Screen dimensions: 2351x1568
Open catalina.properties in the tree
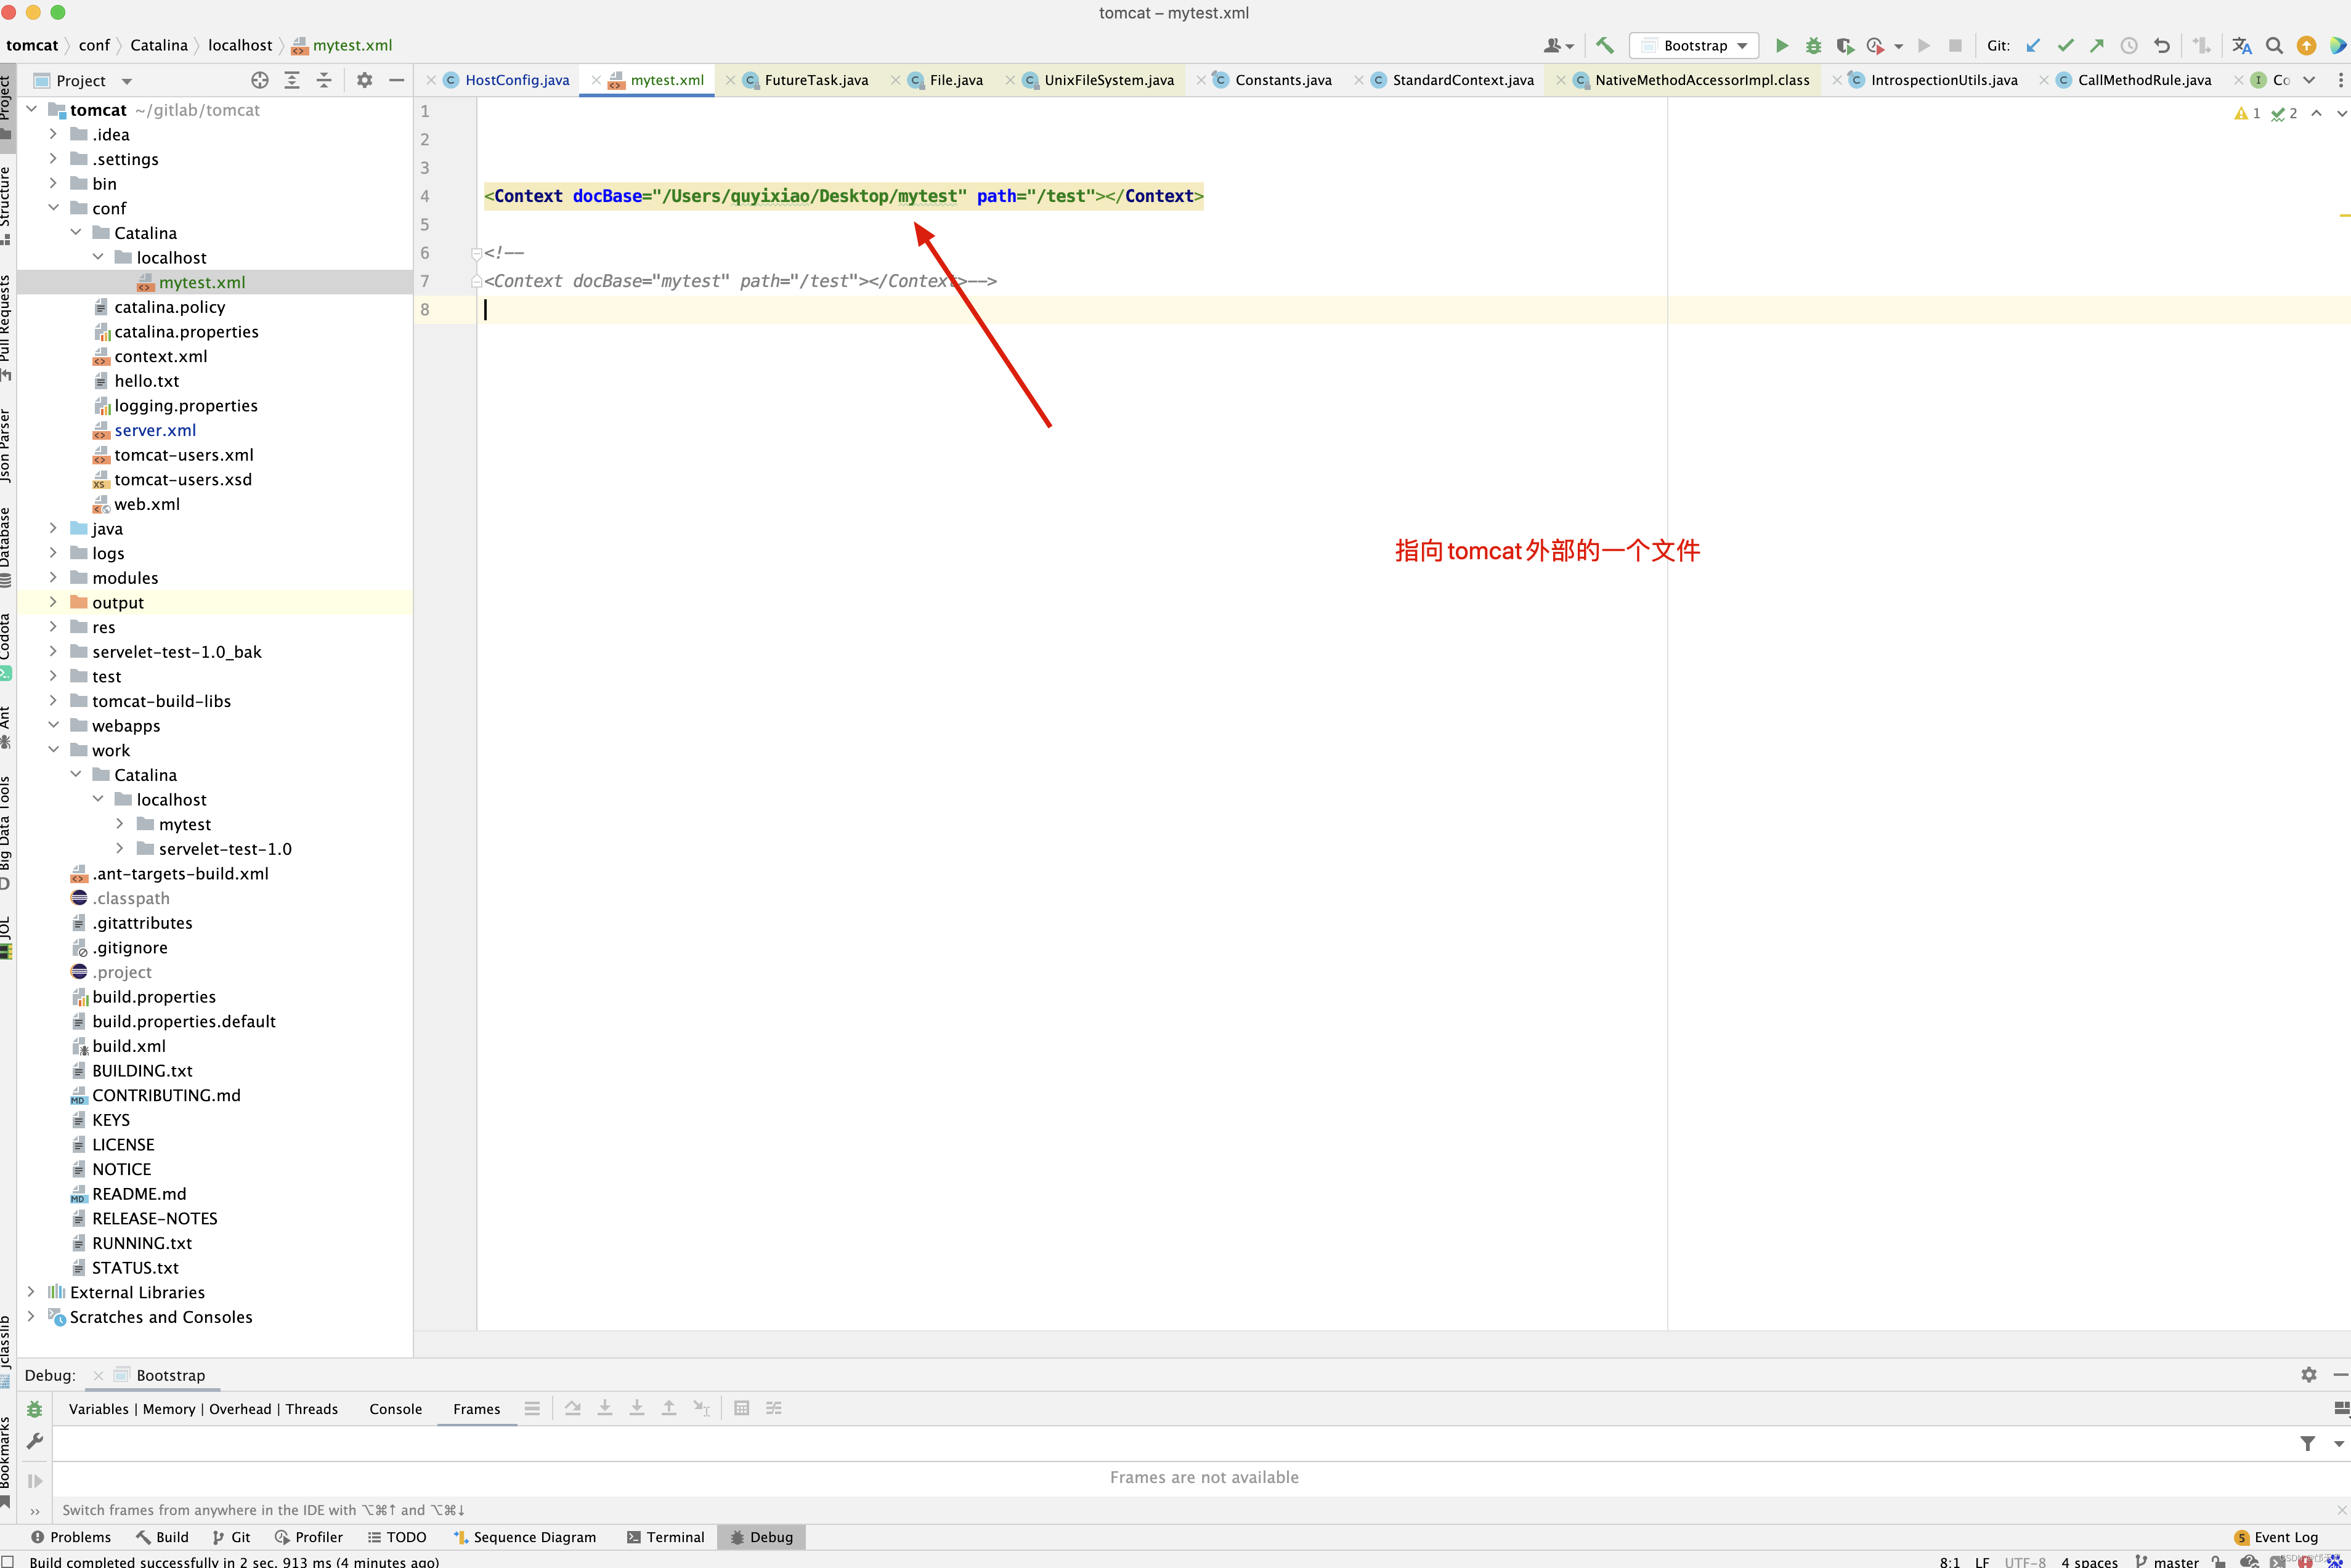[186, 332]
